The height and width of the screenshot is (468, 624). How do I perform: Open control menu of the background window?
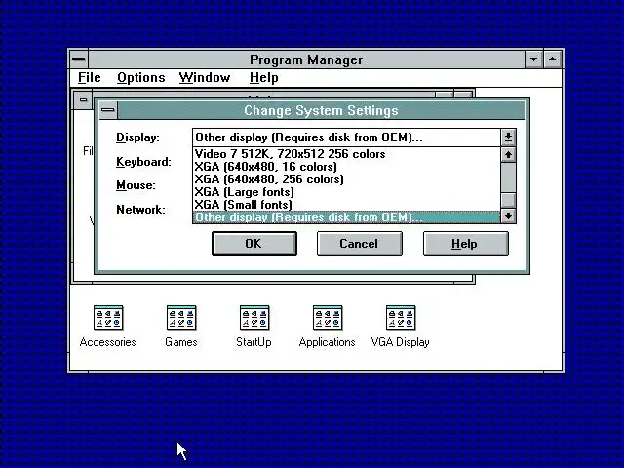[83, 99]
